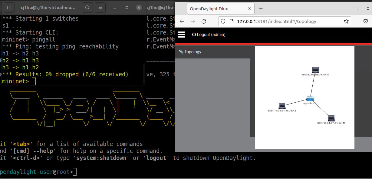Click the opendaylight-user@root prompt cursor
This screenshot has height=179, width=372.
click(x=75, y=172)
